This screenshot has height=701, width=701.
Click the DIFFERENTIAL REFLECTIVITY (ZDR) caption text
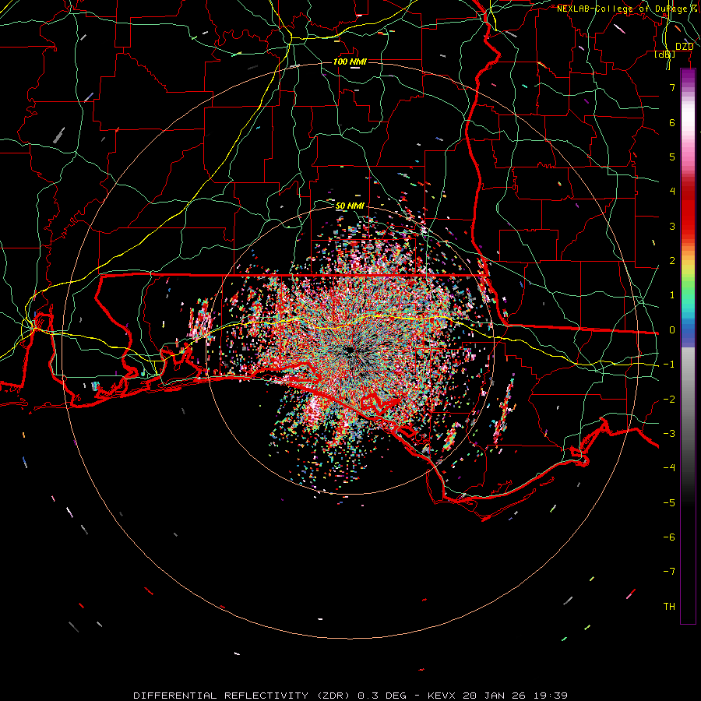[x=243, y=696]
